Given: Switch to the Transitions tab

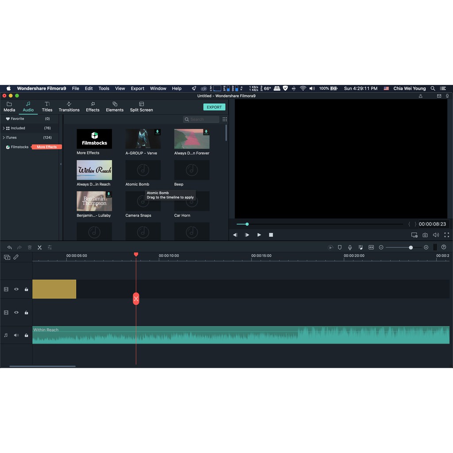Looking at the screenshot, I should (69, 107).
